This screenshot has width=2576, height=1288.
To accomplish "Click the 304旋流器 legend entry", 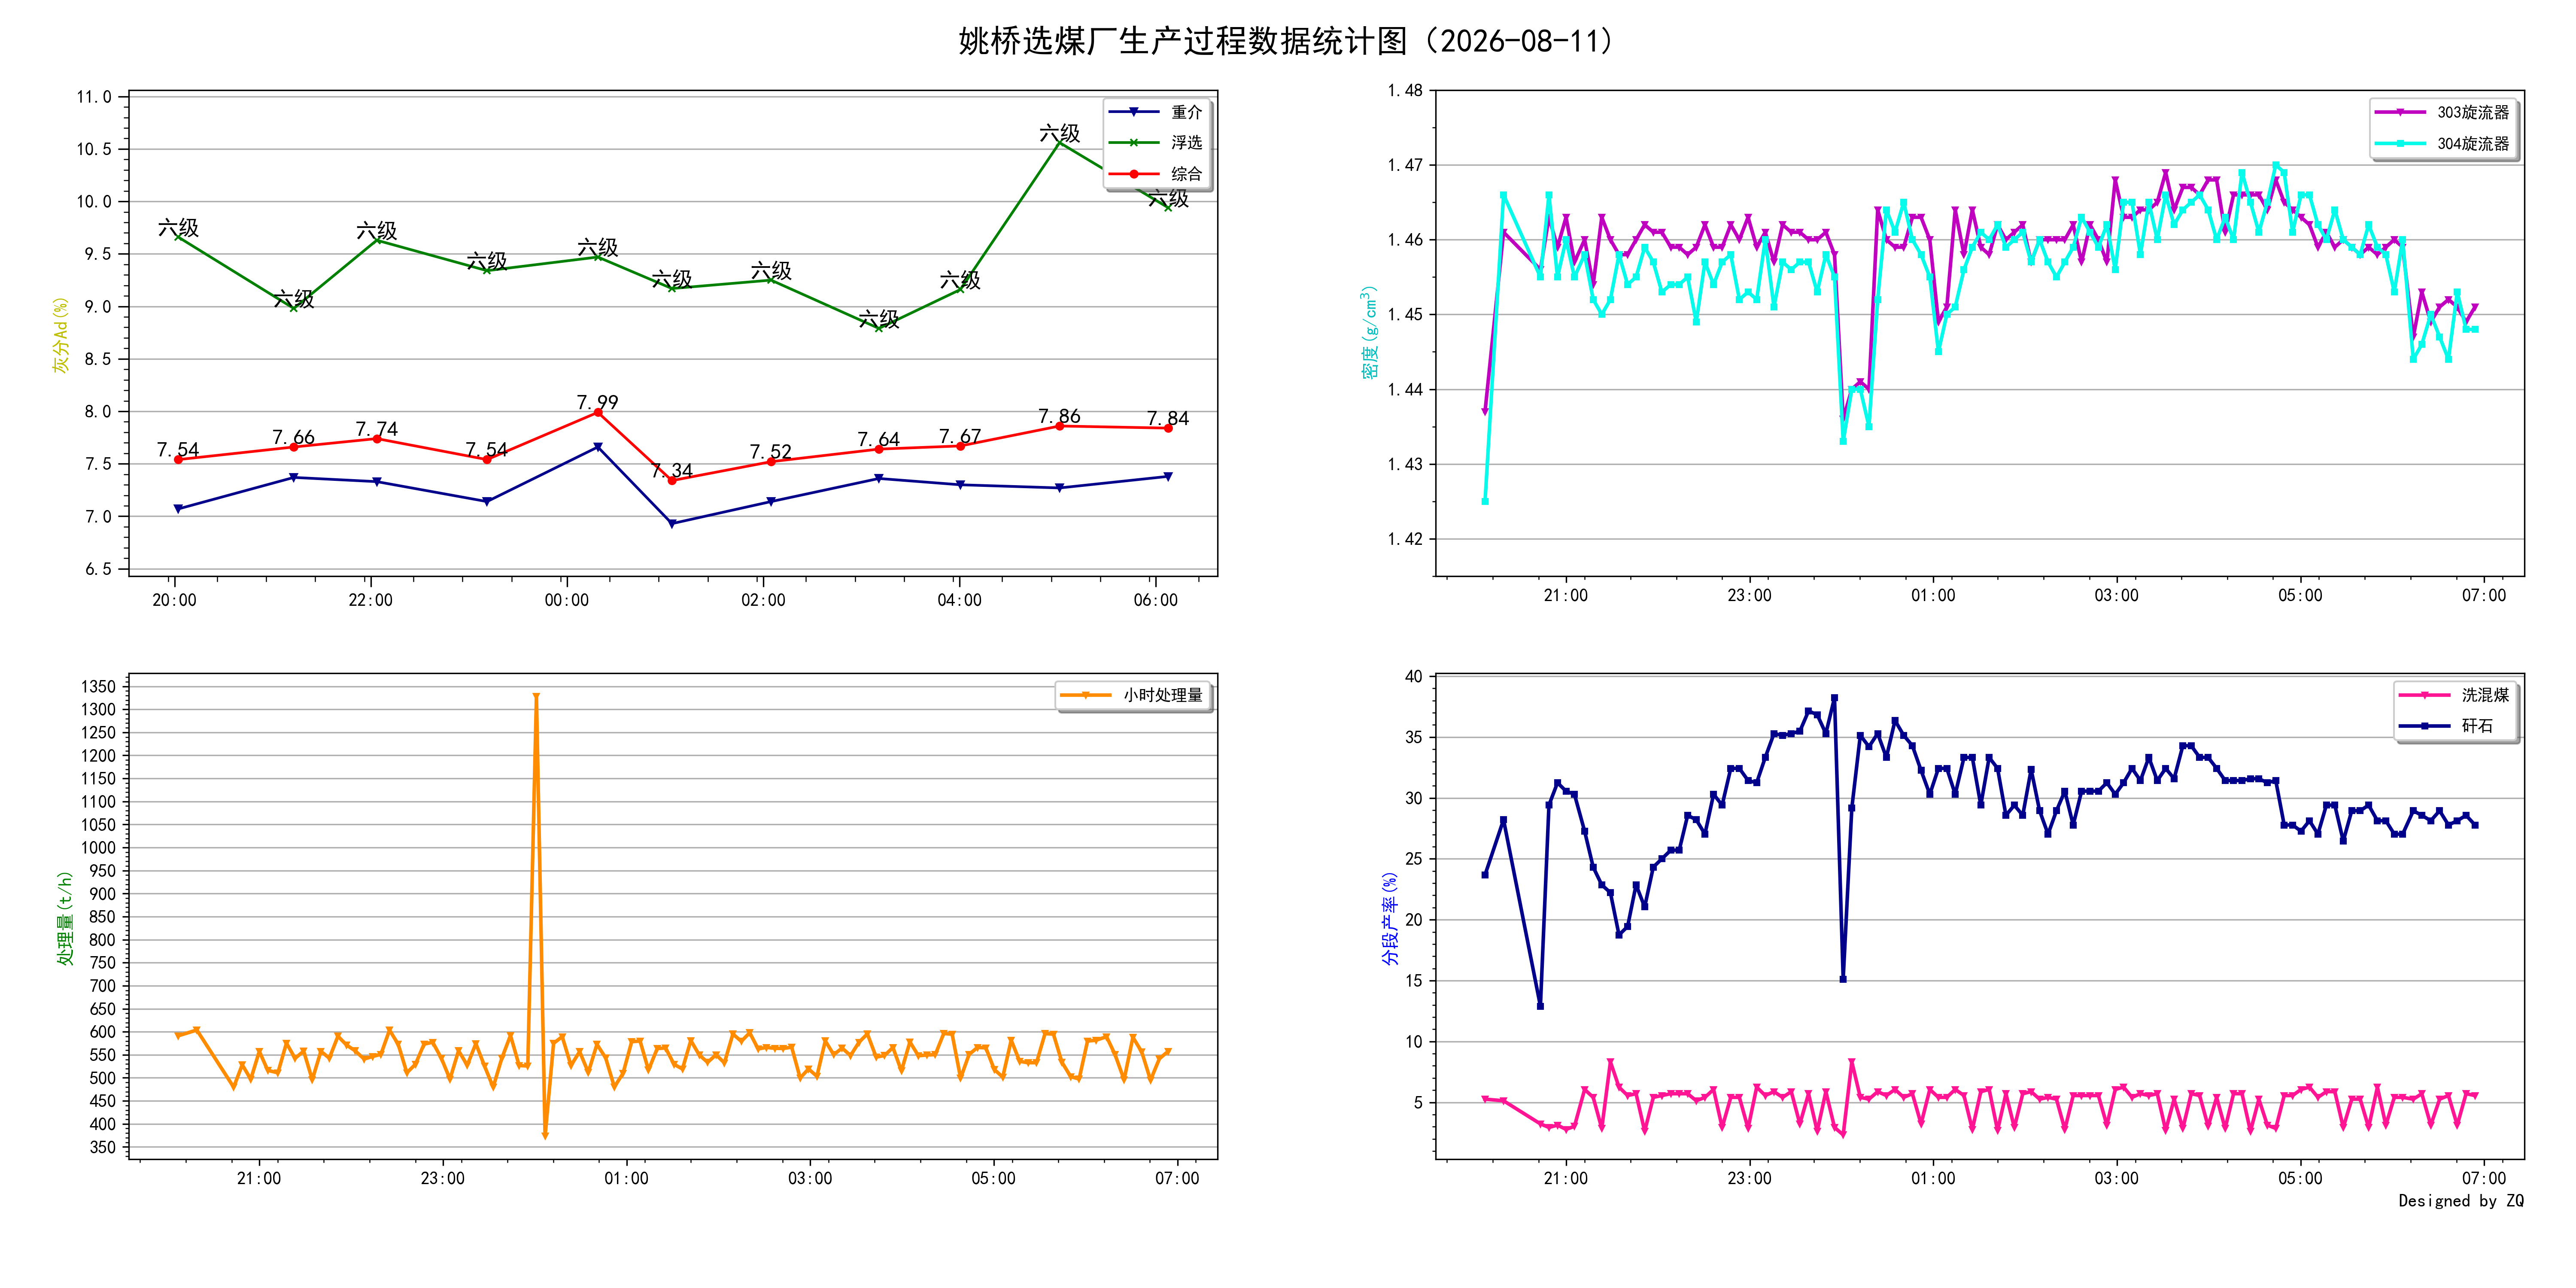I will (x=2442, y=143).
